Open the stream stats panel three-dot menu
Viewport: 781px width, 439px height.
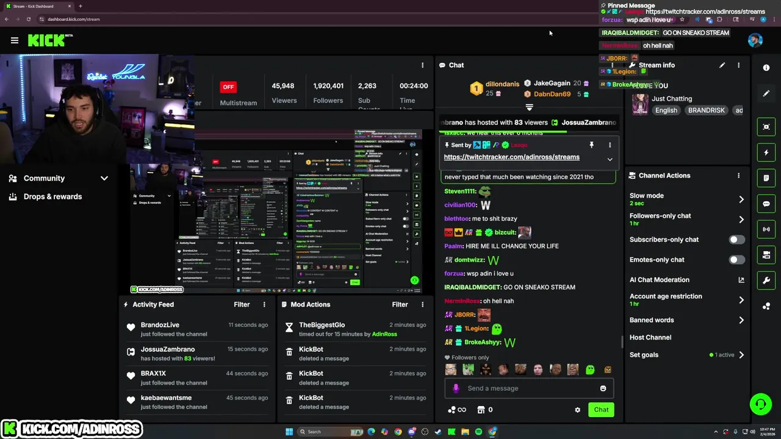tap(422, 65)
